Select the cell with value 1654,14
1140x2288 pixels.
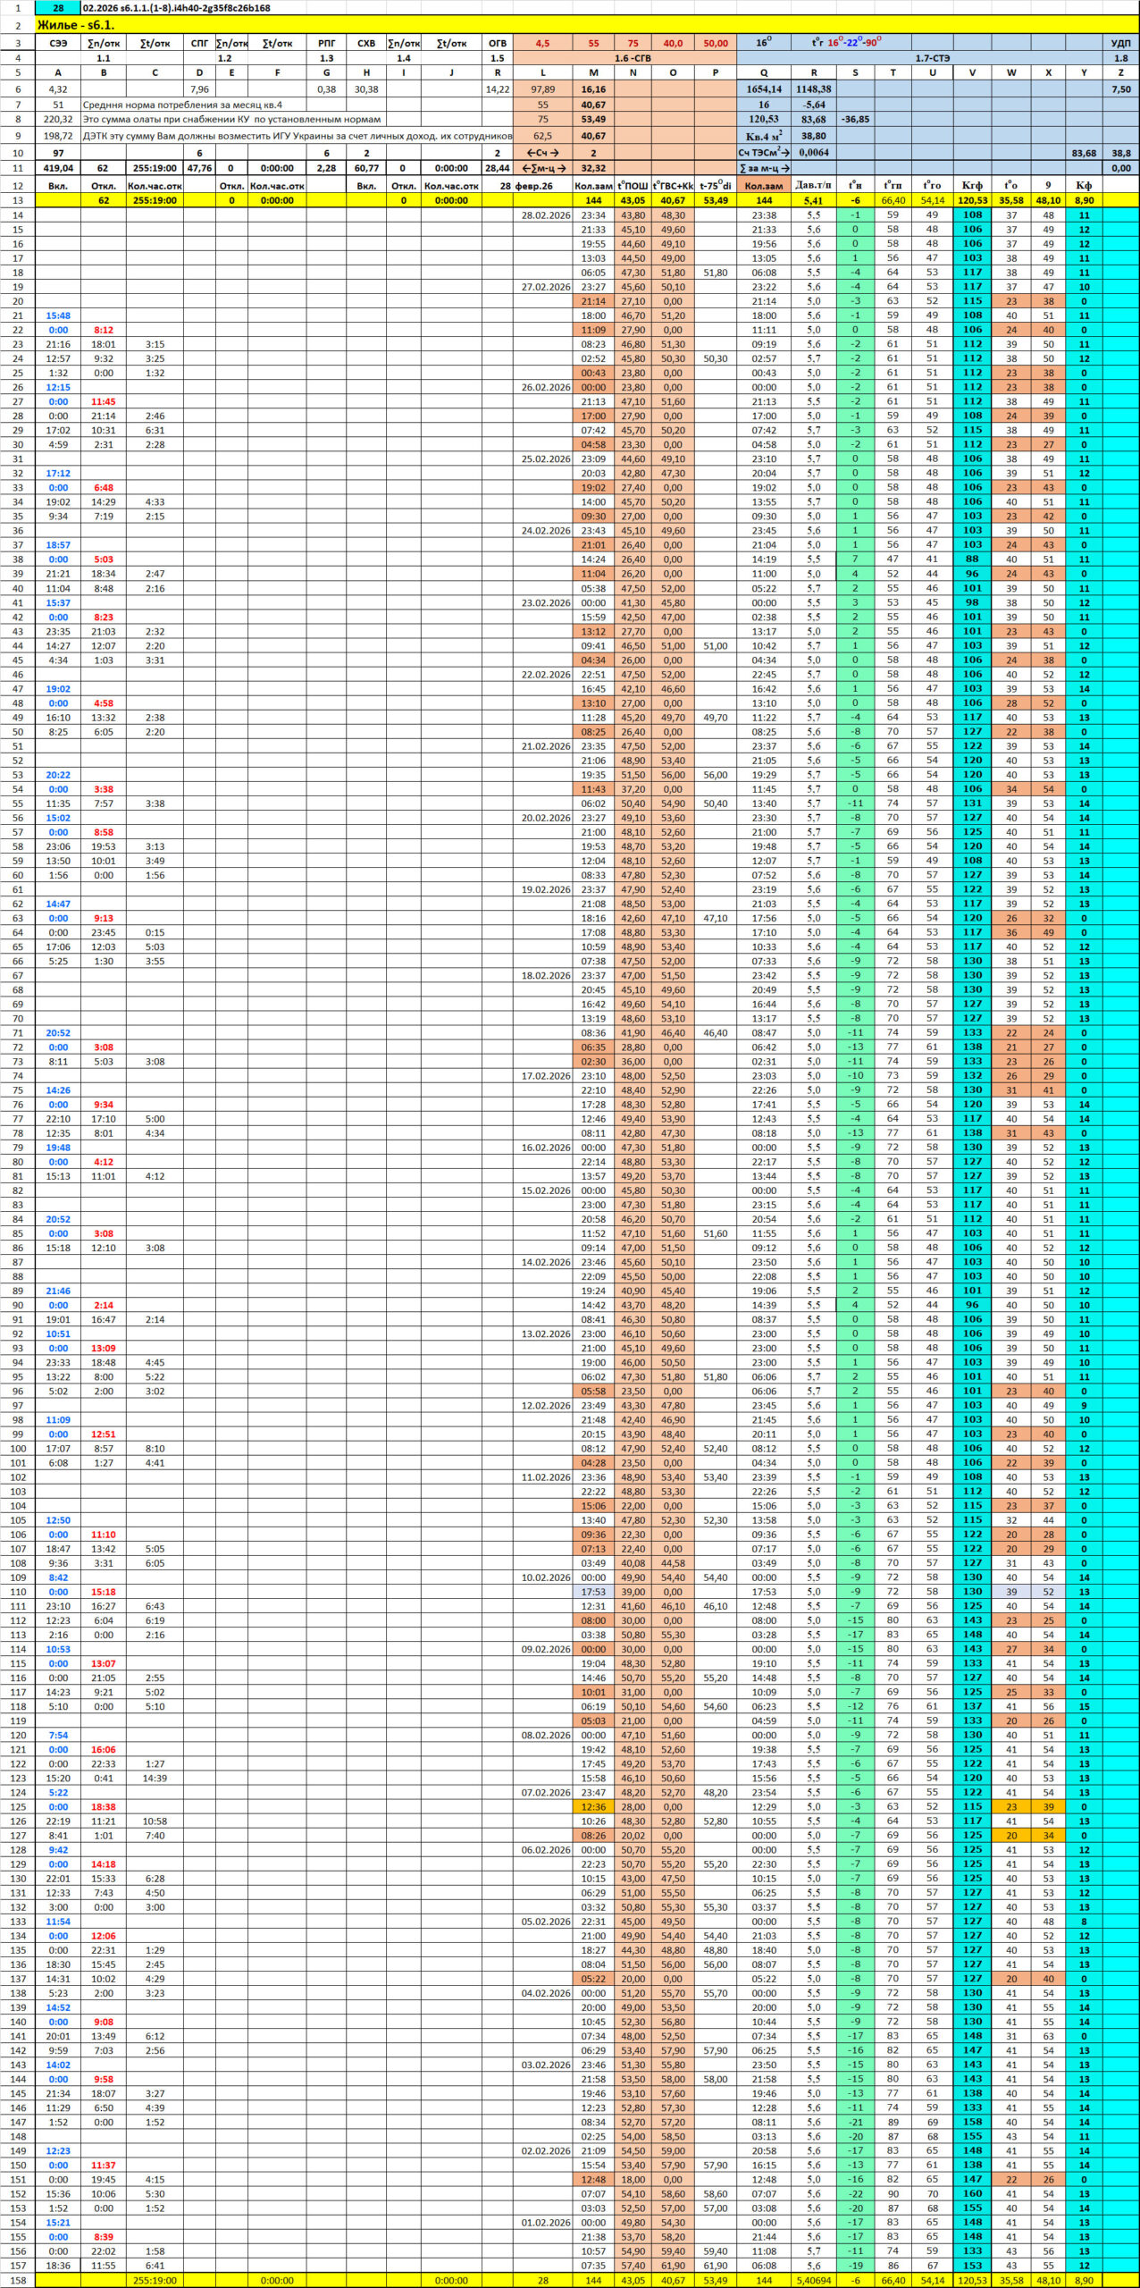764,89
